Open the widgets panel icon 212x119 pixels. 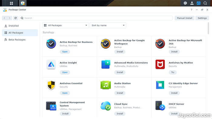coord(198,3)
